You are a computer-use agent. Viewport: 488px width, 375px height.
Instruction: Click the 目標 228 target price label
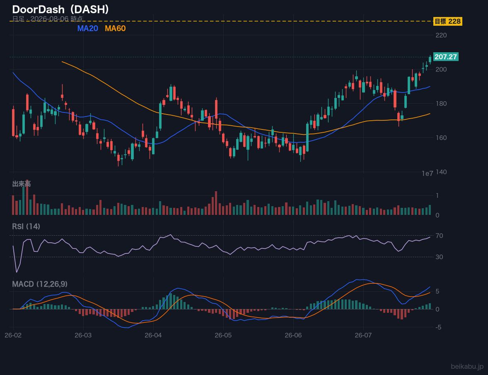click(x=448, y=21)
